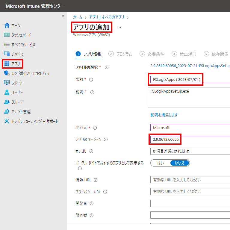Open エンドポイント セキュリティ in the sidebar
The height and width of the screenshot is (230, 230).
[30, 73]
